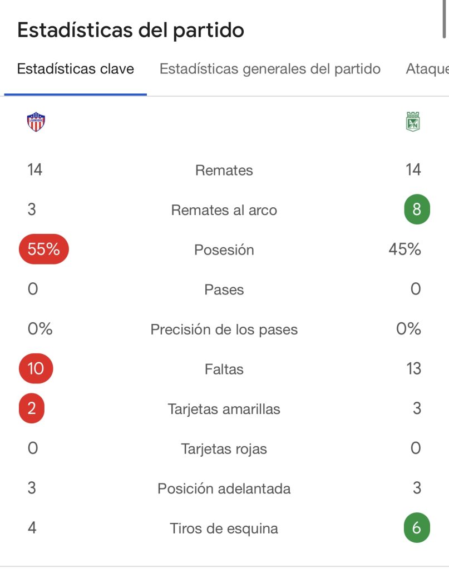
Task: Click the Precisión de los pases label
Action: 224,330
